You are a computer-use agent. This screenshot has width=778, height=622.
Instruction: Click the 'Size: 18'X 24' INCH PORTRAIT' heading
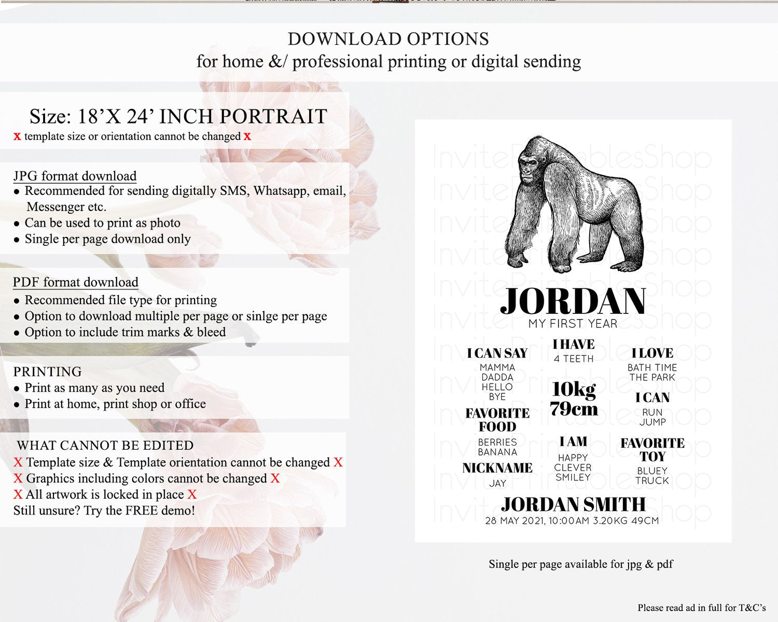click(x=178, y=117)
